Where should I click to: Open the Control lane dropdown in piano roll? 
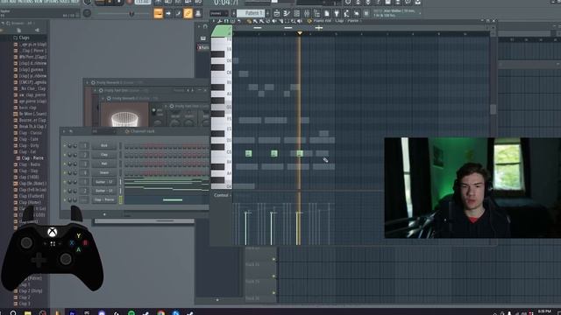(221, 195)
